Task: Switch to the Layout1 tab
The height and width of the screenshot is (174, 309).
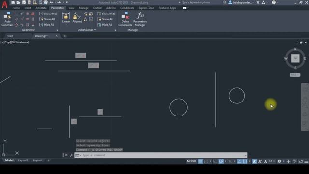Action: 23,160
